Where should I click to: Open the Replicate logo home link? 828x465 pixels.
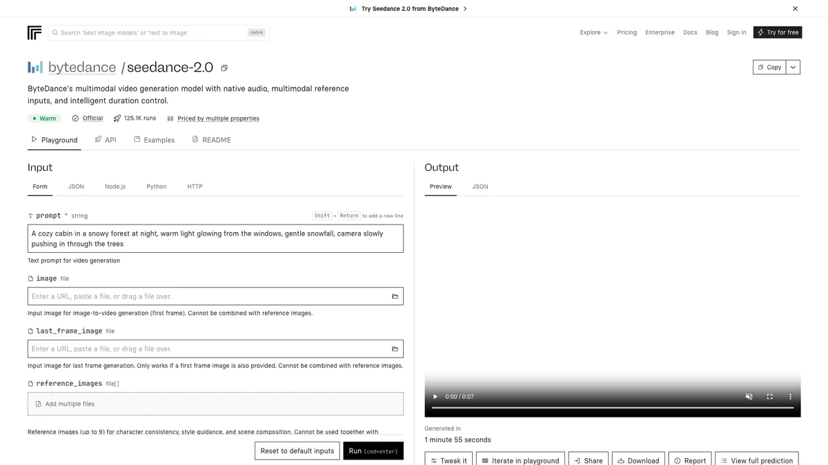(34, 32)
